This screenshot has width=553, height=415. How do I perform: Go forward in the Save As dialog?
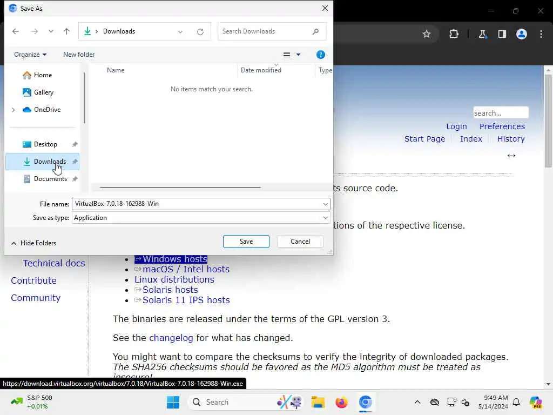34,31
